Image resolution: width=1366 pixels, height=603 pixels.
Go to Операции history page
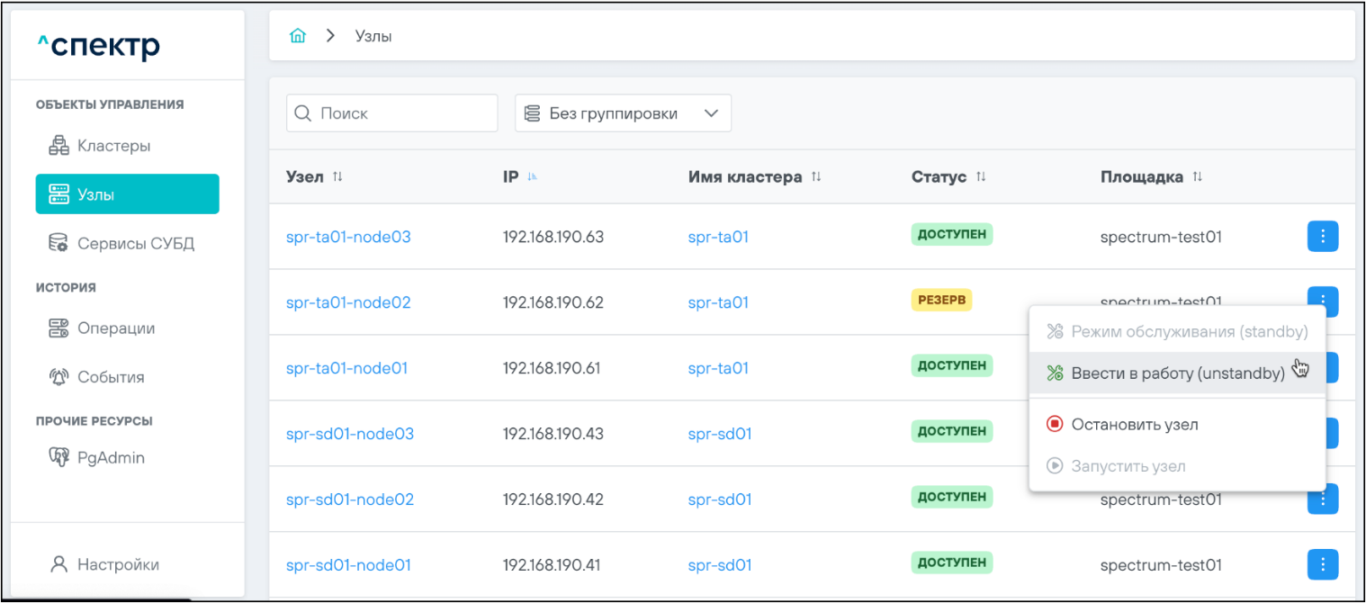115,328
